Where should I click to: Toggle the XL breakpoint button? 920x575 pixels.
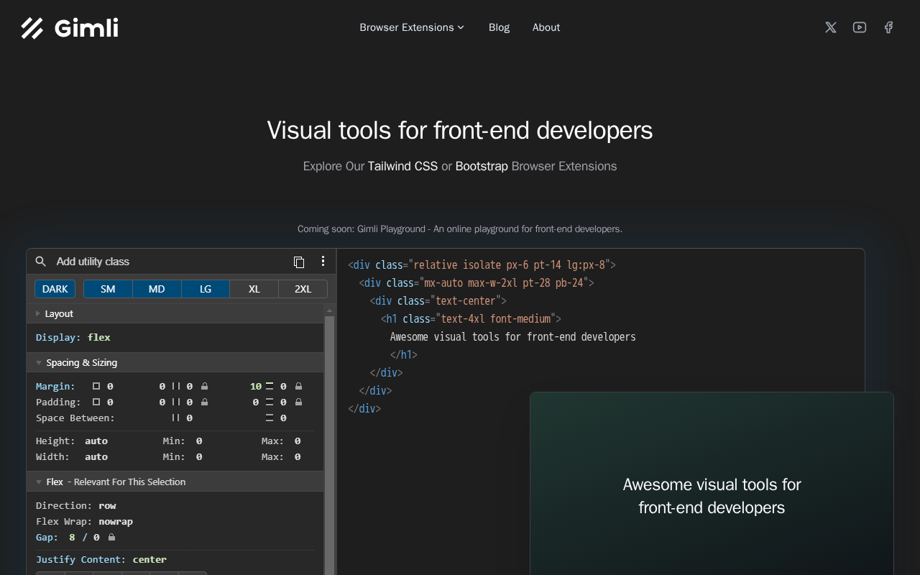pos(254,289)
